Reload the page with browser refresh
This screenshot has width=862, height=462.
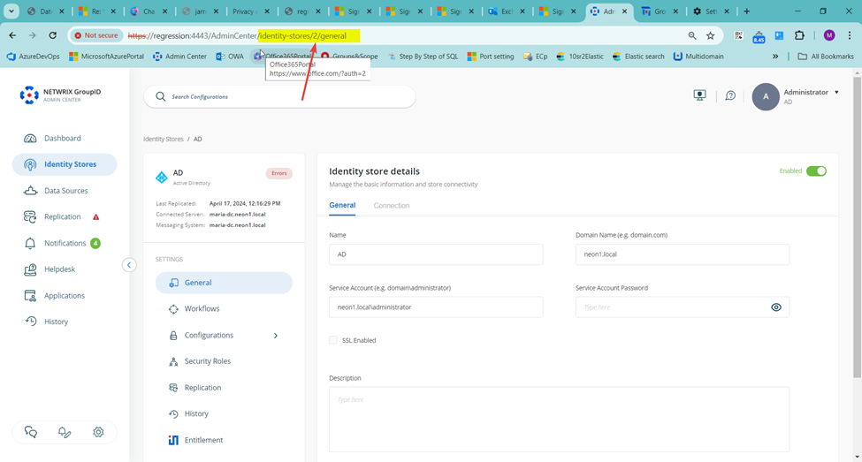coord(53,35)
